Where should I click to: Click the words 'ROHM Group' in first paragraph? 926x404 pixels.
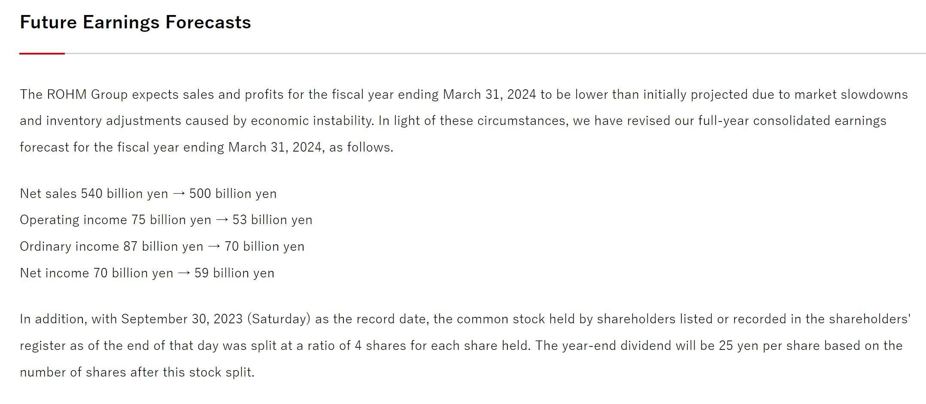(x=87, y=94)
